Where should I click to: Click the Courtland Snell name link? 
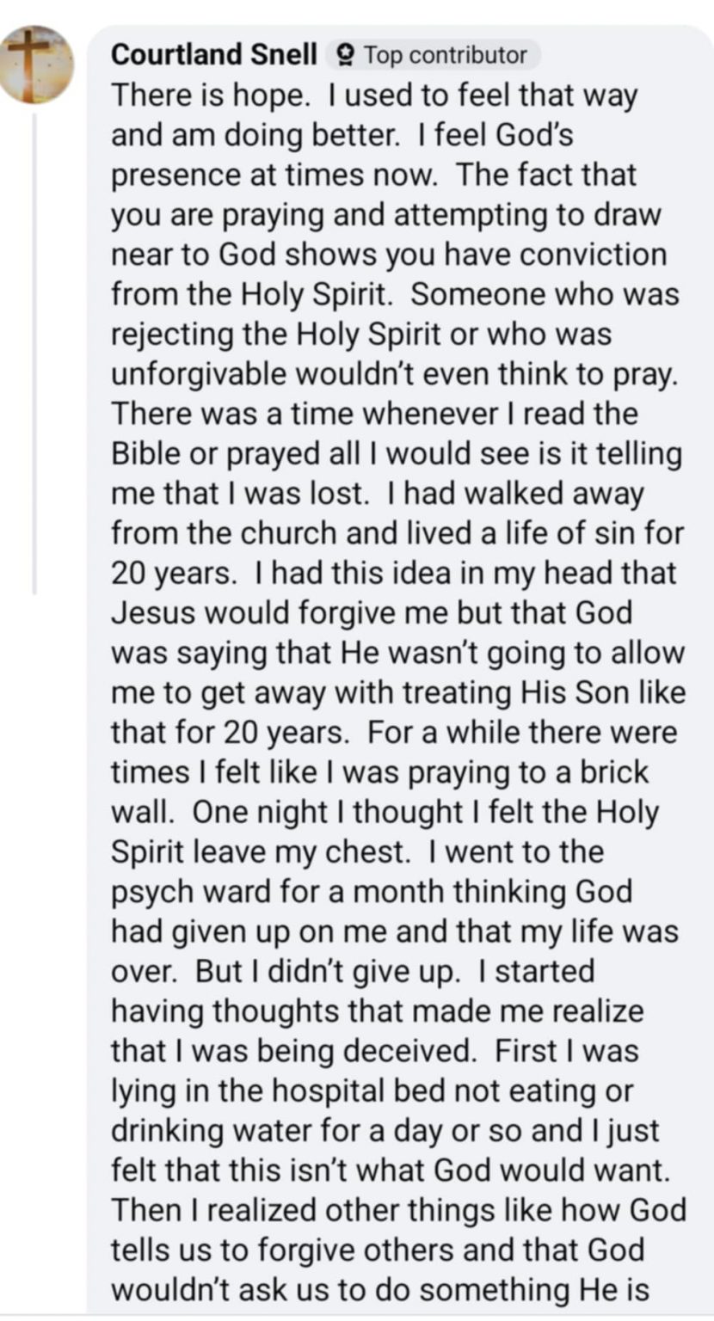coord(214,55)
